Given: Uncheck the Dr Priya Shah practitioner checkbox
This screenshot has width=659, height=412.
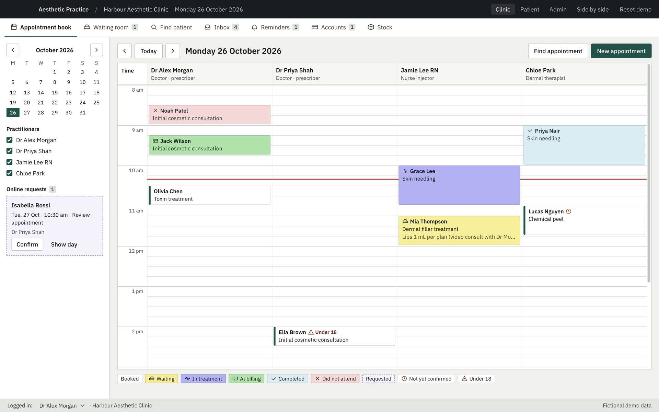Looking at the screenshot, I should 10,151.
